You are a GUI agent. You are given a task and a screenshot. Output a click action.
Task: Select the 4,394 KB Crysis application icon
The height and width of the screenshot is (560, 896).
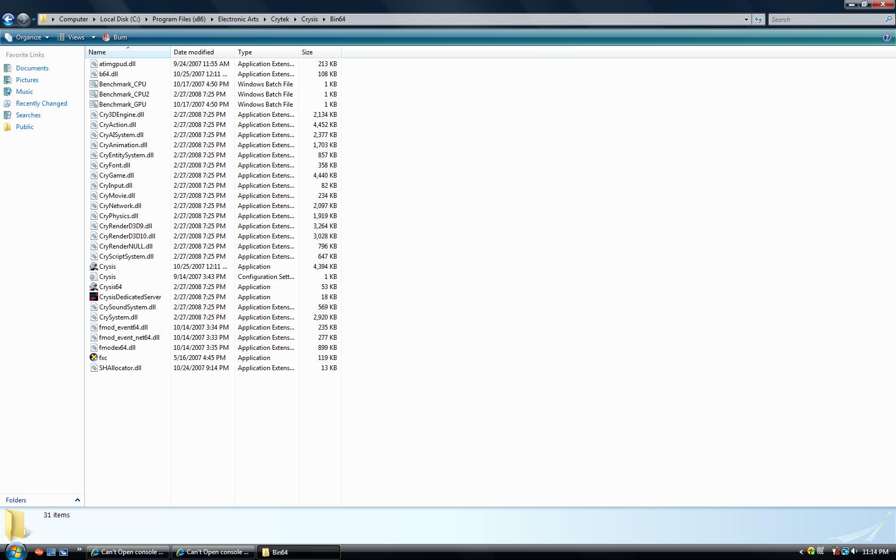94,267
